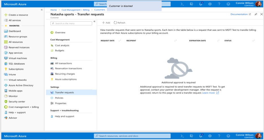
Task: Open SQL databases from favorites
Action: 15,64
